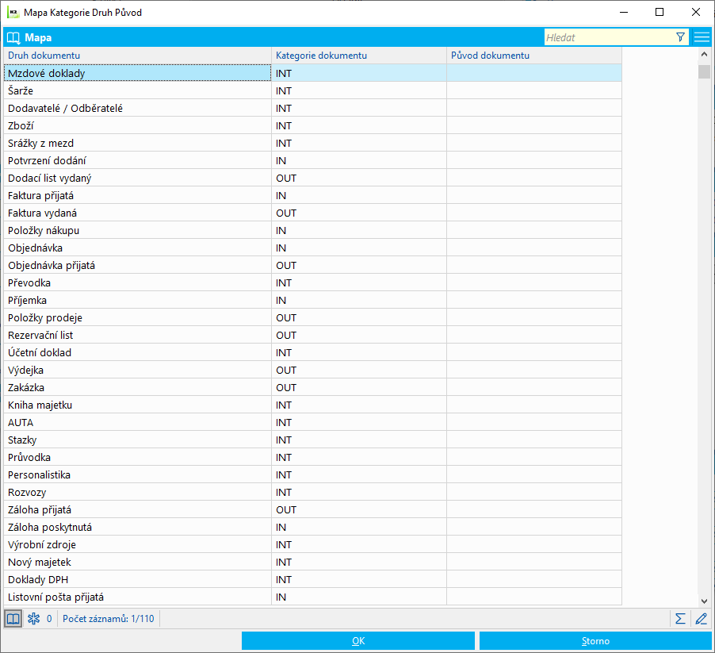Select the Převodka row
Screen dimensions: 715x653
tap(313, 282)
